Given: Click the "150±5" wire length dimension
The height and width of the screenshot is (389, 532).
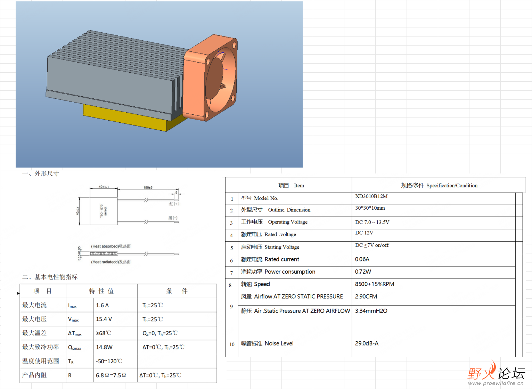Looking at the screenshot, I should (148, 187).
